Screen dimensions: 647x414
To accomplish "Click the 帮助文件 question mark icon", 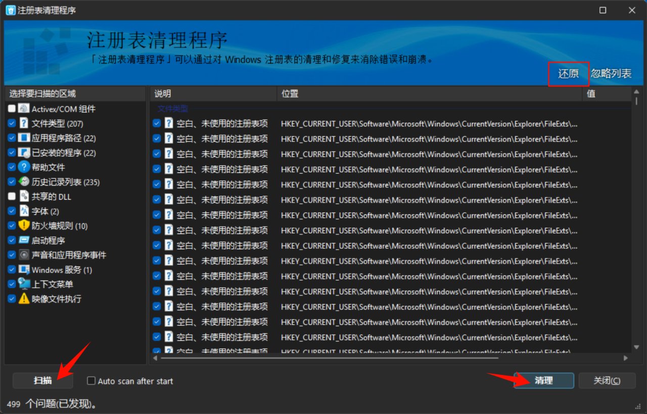I will point(24,167).
